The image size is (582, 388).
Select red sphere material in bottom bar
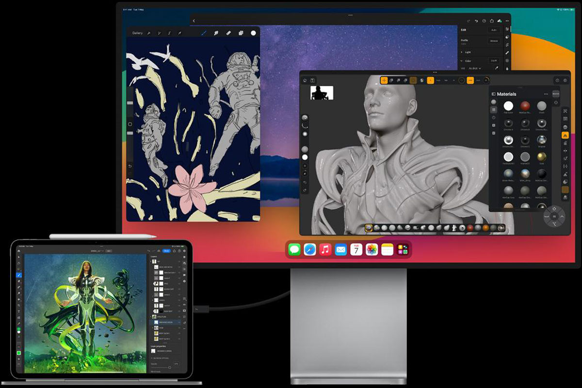click(470, 228)
